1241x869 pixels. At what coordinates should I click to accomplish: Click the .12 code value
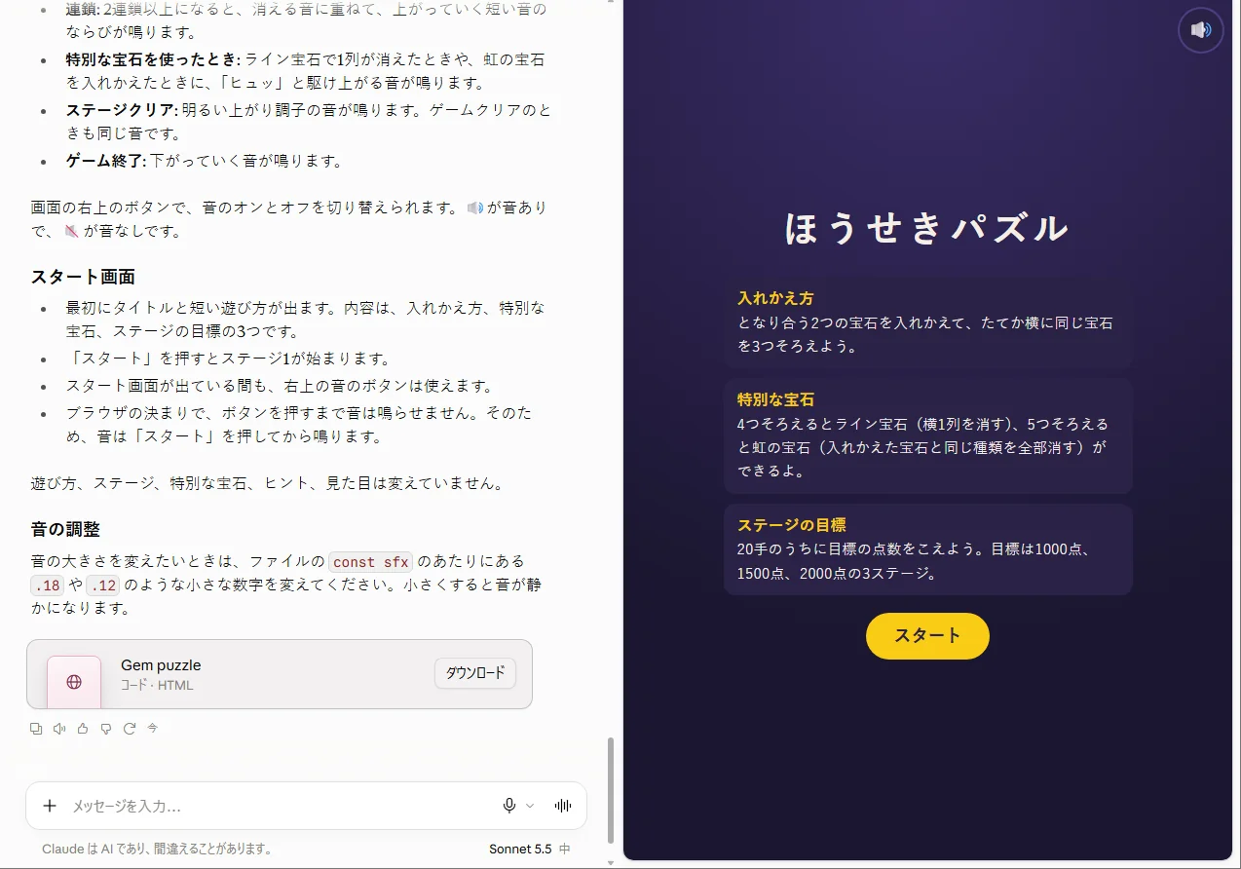102,586
